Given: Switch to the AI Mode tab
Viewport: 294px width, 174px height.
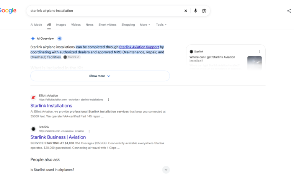Looking at the screenshot, I should 36,25.
